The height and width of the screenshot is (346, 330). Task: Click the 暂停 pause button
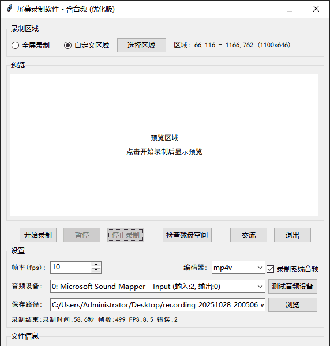pyautogui.click(x=82, y=235)
